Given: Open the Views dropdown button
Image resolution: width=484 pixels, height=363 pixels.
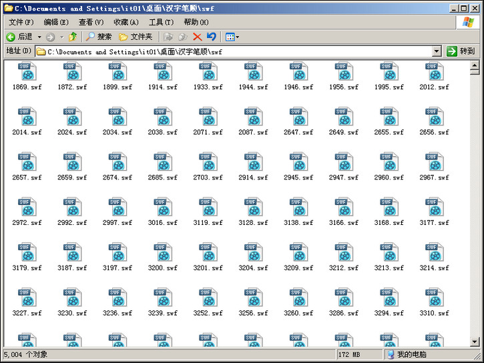Looking at the screenshot, I should pyautogui.click(x=232, y=37).
